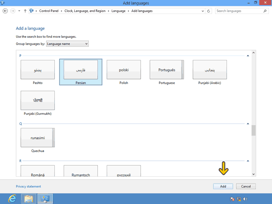Click the Q group header letter

point(20,124)
